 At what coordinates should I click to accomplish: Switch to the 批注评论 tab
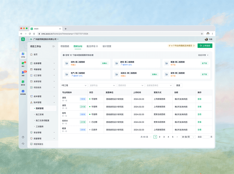pyautogui.click(x=91, y=46)
